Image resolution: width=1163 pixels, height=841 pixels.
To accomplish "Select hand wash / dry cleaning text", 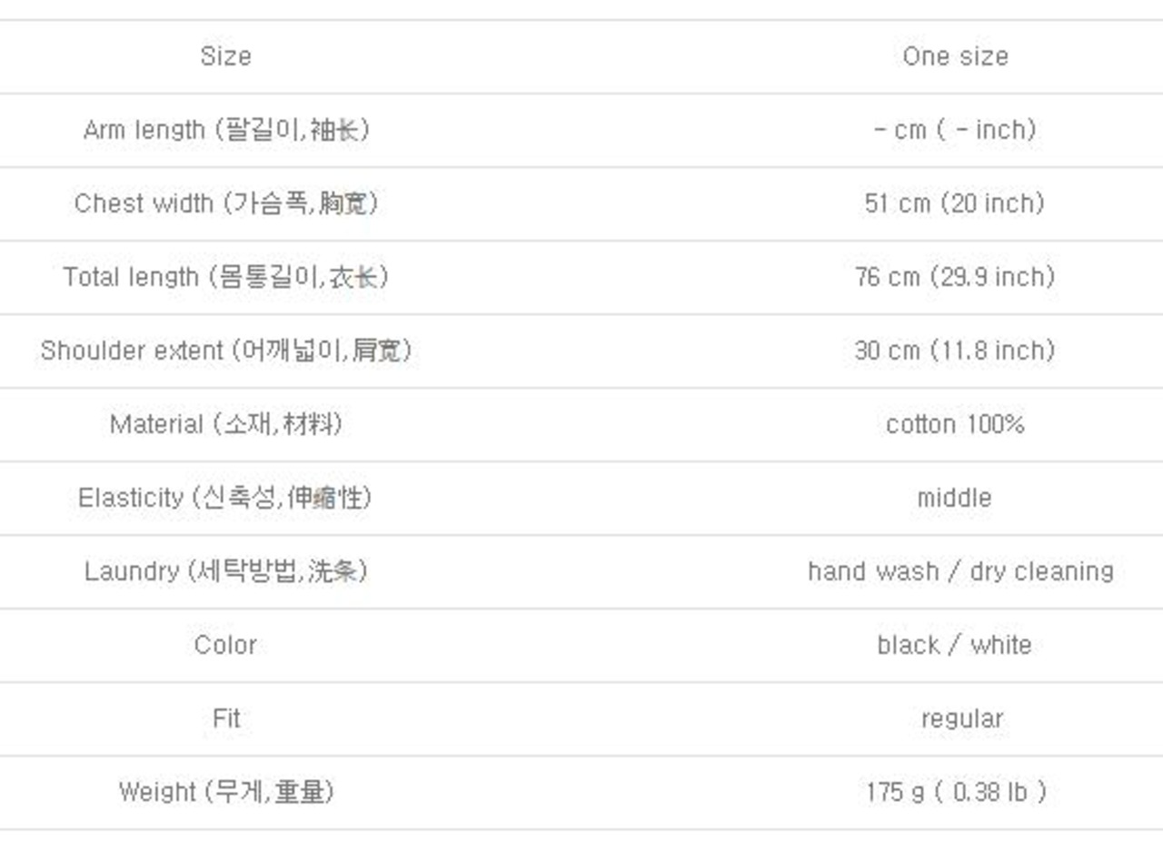I will pyautogui.click(x=960, y=571).
